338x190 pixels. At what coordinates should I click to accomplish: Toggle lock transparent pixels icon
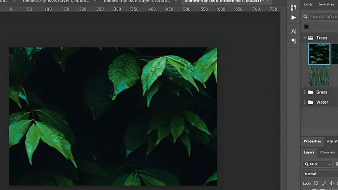click(x=316, y=183)
